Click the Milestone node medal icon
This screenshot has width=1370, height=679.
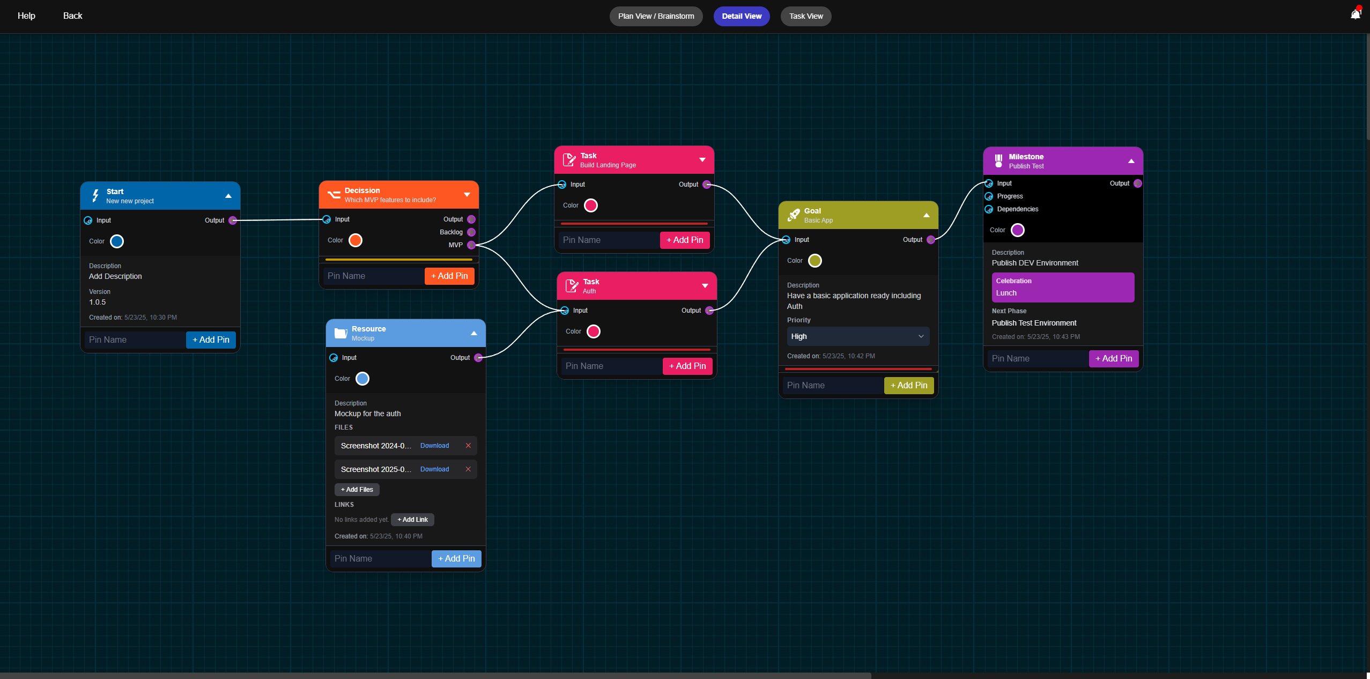[998, 161]
